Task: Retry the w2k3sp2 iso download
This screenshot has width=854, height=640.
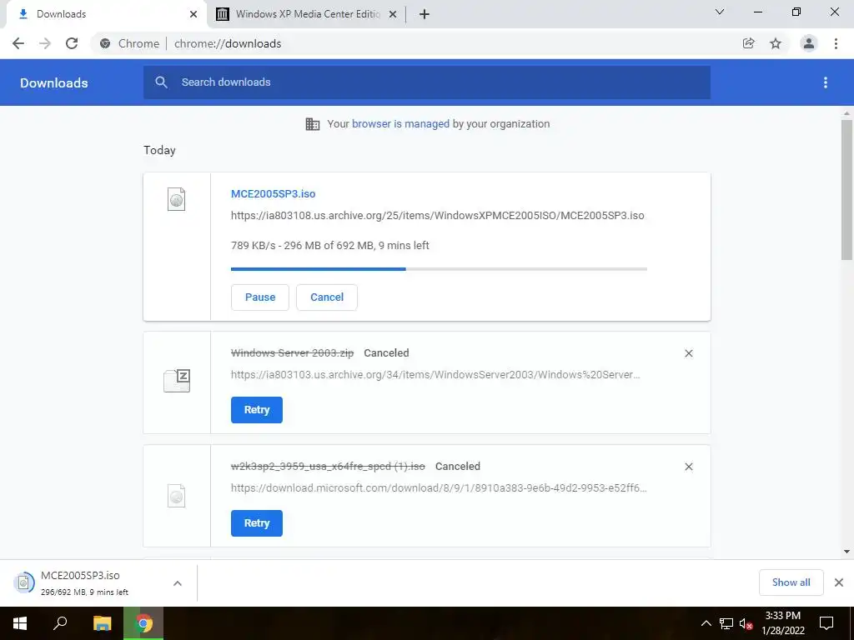Action: click(x=257, y=523)
